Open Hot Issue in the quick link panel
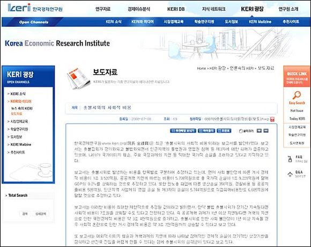 click(297, 111)
